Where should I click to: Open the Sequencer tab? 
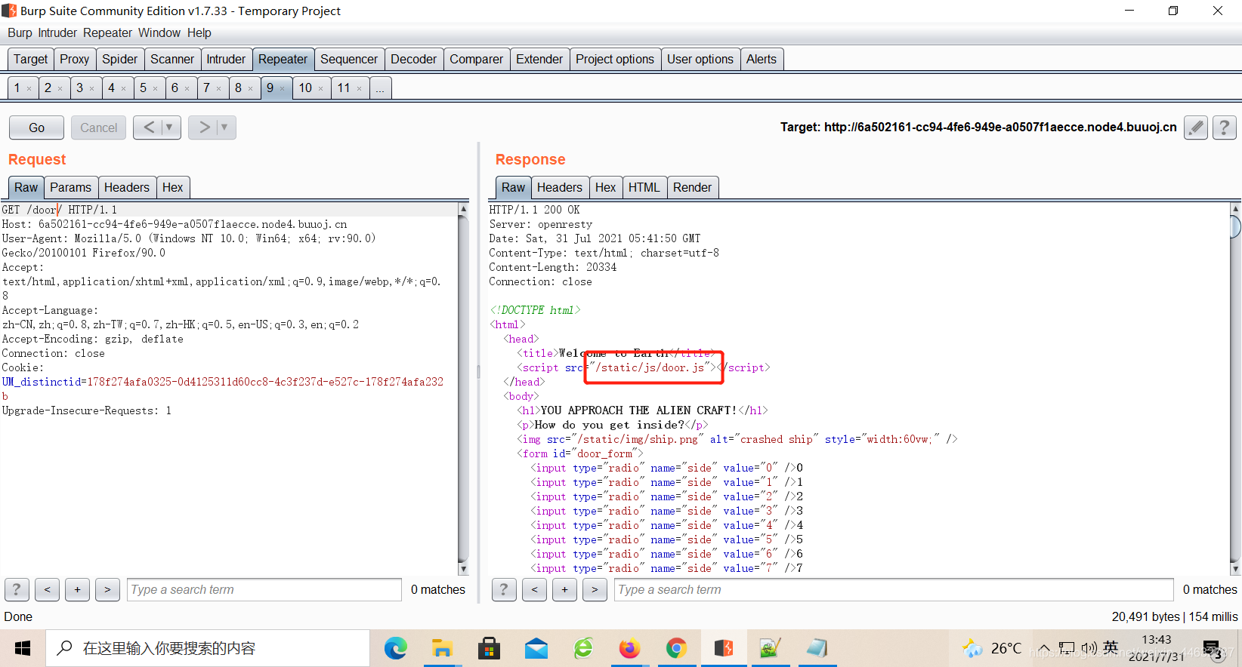click(x=348, y=59)
